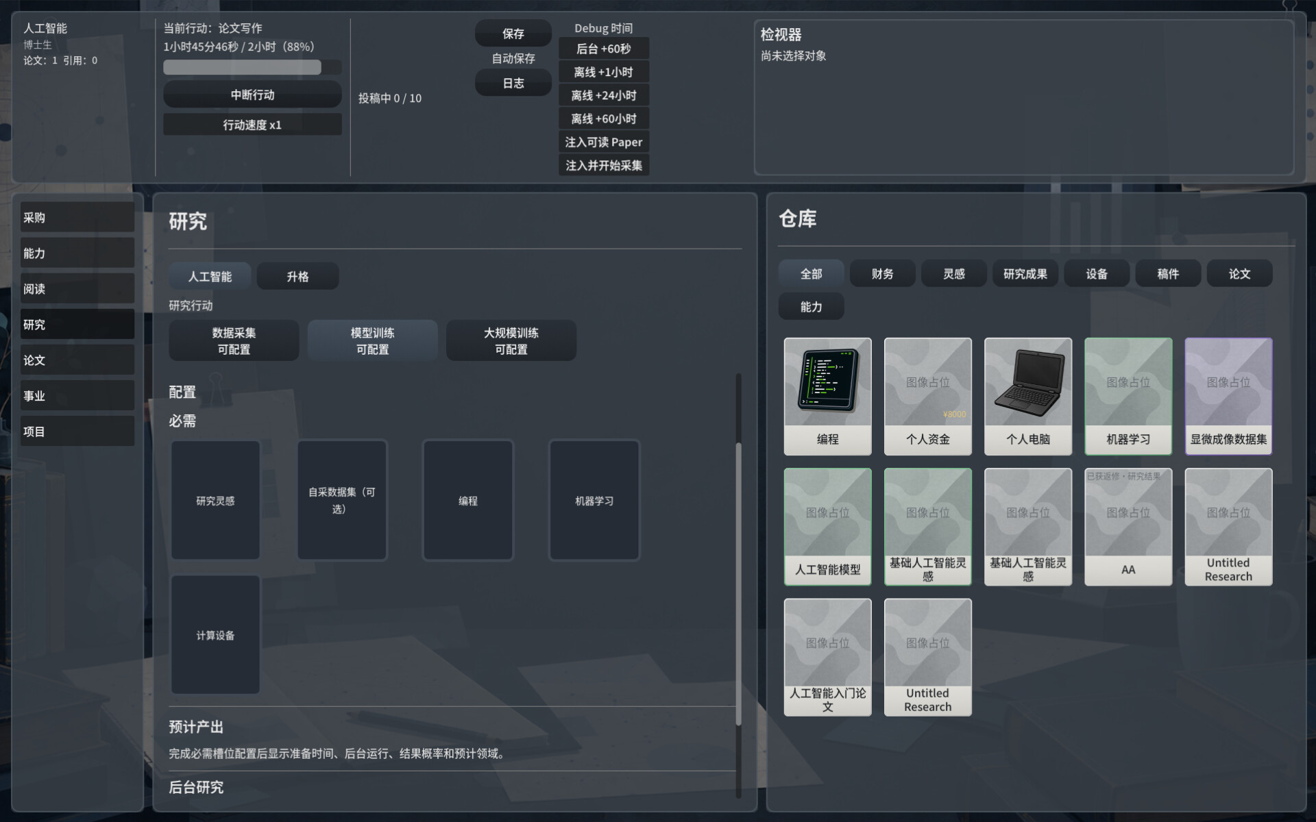Filter warehouse by 财务
The width and height of the screenshot is (1316, 822).
click(x=882, y=273)
